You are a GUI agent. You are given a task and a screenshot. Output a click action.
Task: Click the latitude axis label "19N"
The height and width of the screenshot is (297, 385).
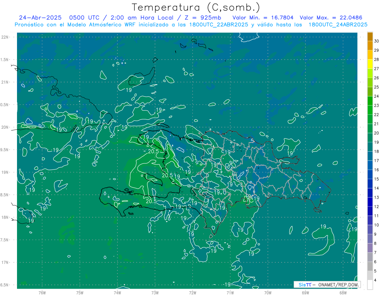[x=5, y=172]
